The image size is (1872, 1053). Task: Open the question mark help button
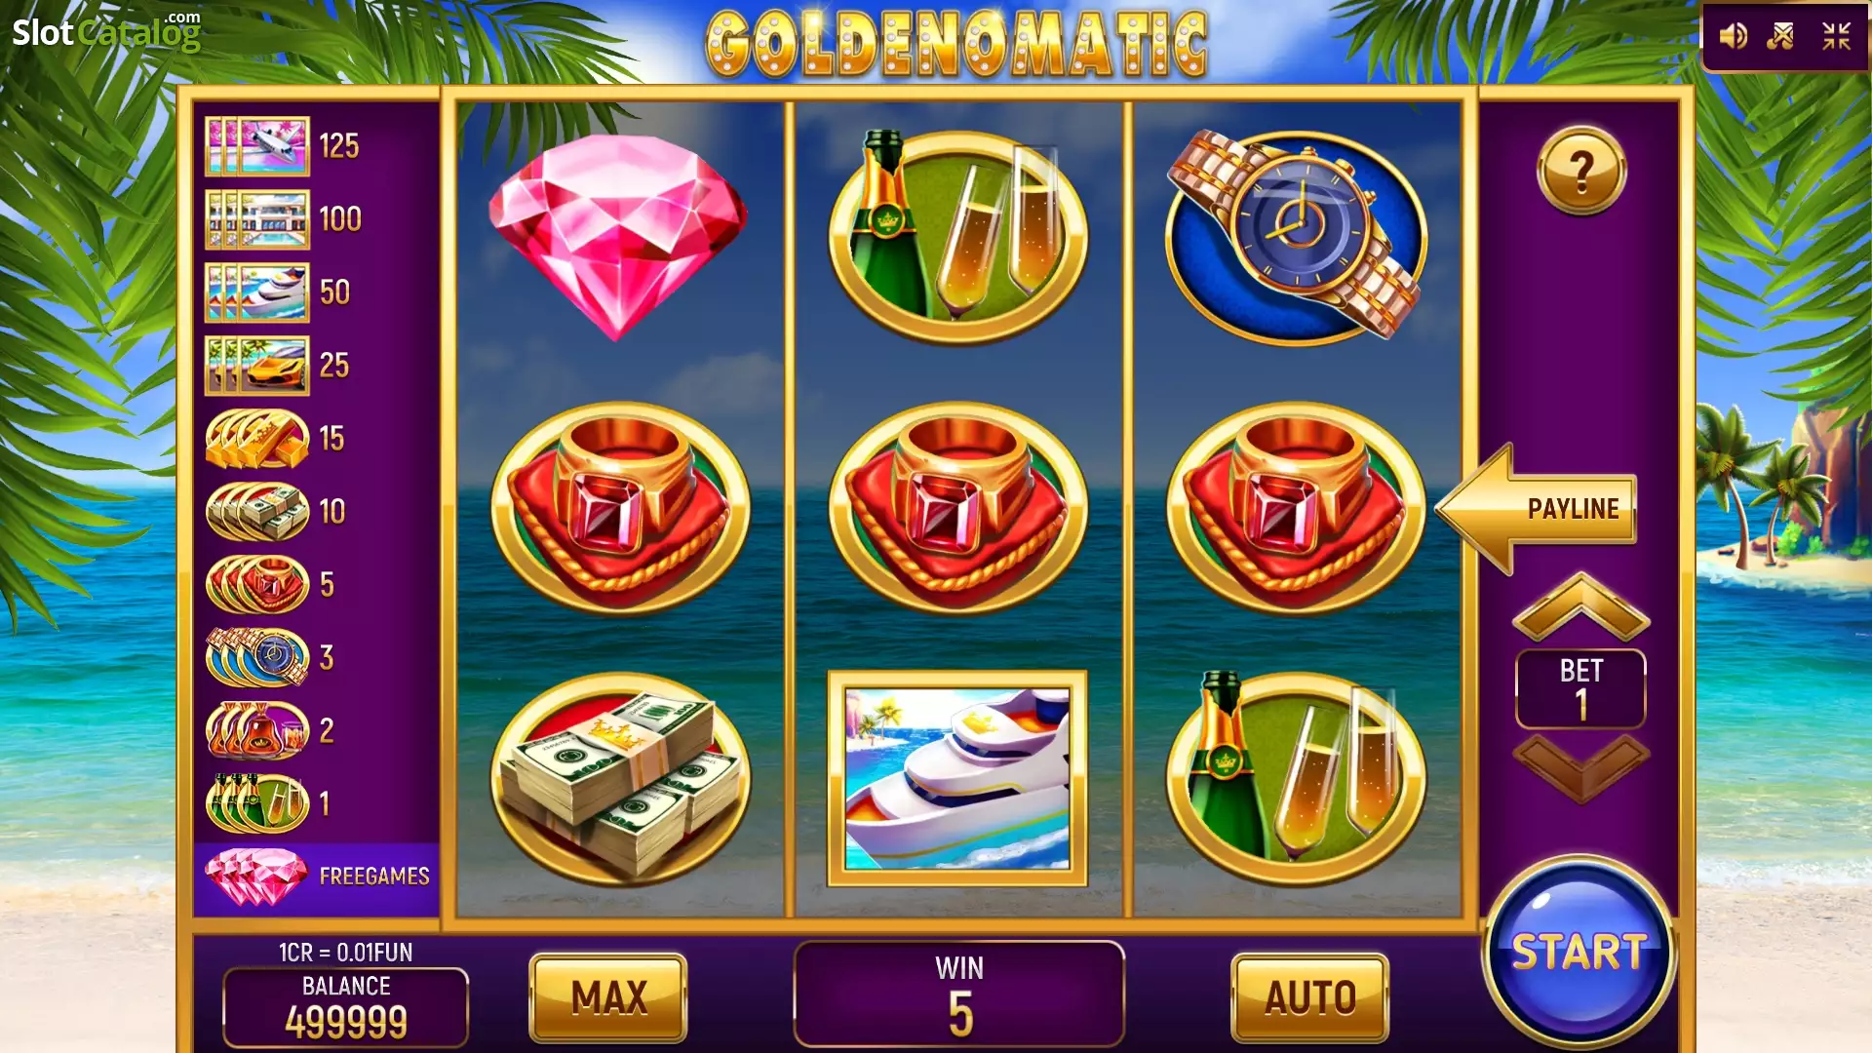pos(1581,171)
